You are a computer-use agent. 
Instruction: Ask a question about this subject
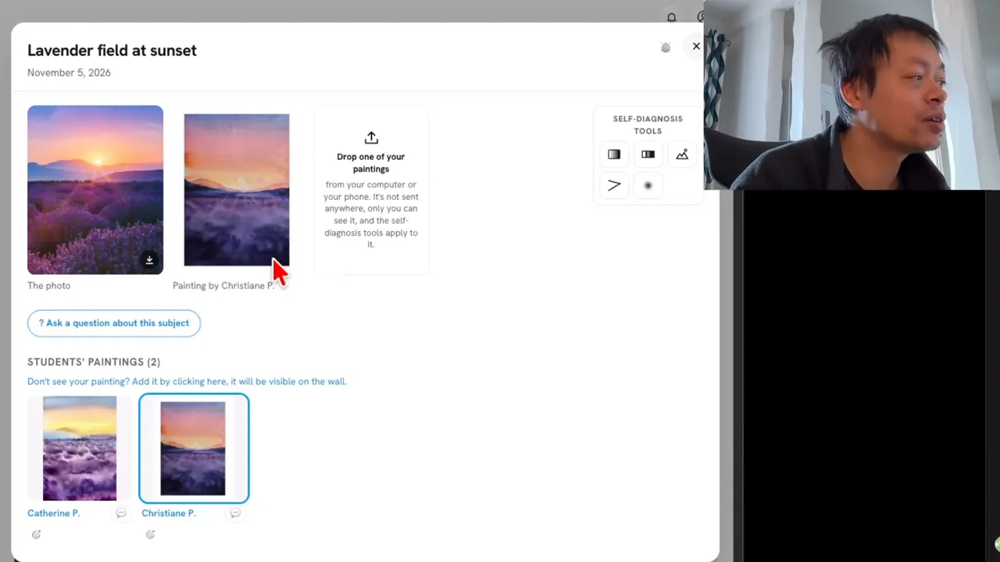pyautogui.click(x=114, y=323)
